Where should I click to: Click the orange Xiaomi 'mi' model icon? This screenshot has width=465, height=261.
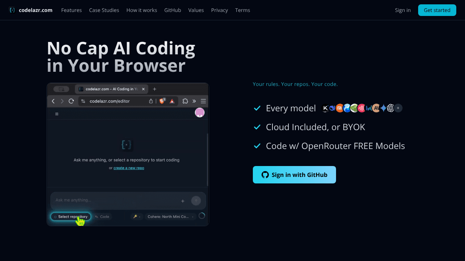[340, 108]
